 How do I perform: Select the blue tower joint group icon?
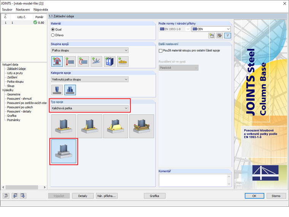tap(110, 61)
